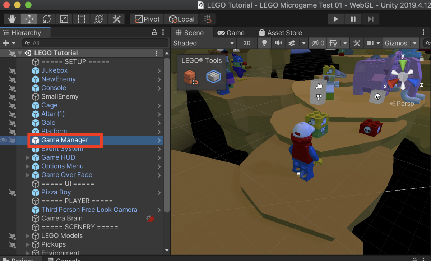Select the Move tool
Viewport: 431px width, 261px height.
(29, 19)
